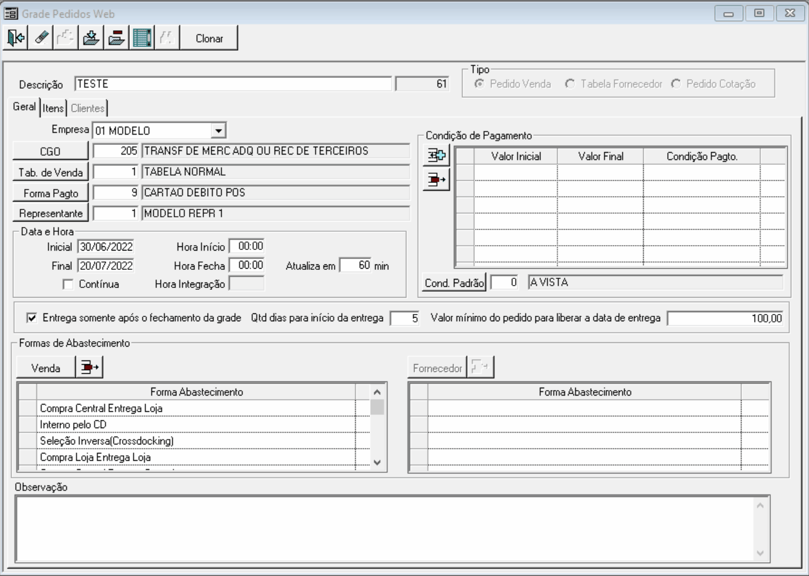This screenshot has width=809, height=576.
Task: Click the Representante button
Action: click(51, 213)
